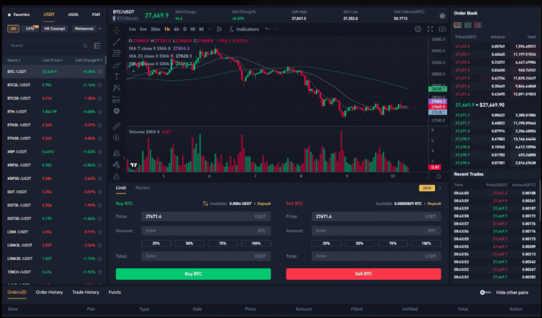The image size is (542, 318).
Task: Open the chart settings gear
Action: [x=417, y=29]
